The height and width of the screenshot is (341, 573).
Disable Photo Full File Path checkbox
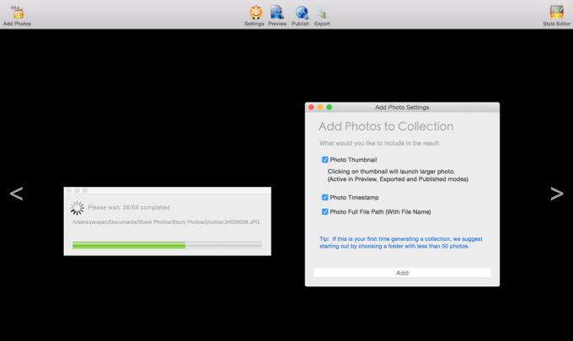pyautogui.click(x=325, y=211)
